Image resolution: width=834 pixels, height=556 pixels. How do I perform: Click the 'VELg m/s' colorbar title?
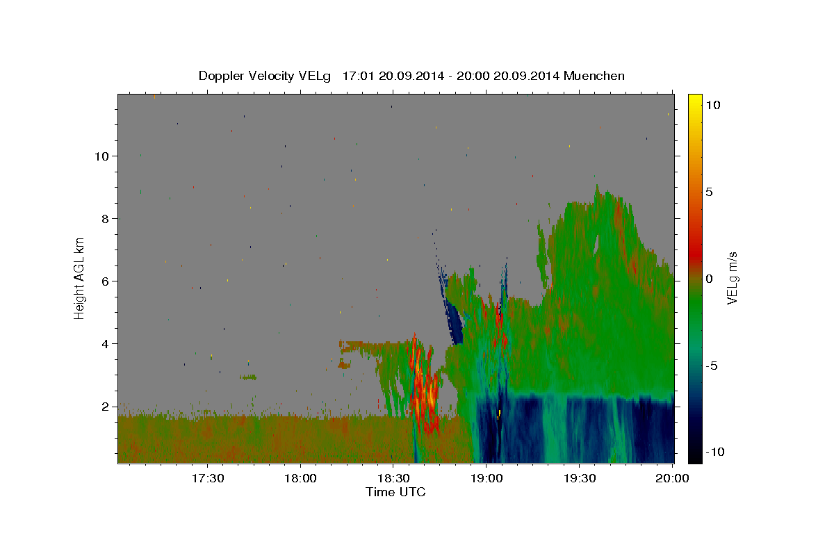point(733,278)
